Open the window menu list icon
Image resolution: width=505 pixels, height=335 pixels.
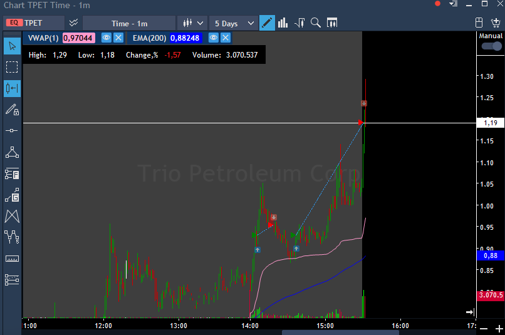pyautogui.click(x=454, y=4)
